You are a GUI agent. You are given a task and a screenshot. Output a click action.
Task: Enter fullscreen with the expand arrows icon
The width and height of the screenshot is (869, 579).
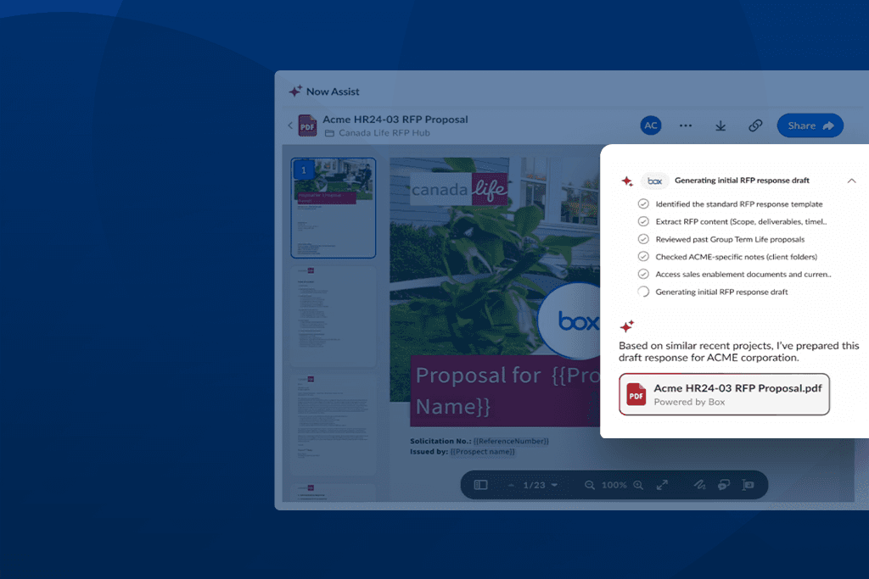[x=663, y=484]
